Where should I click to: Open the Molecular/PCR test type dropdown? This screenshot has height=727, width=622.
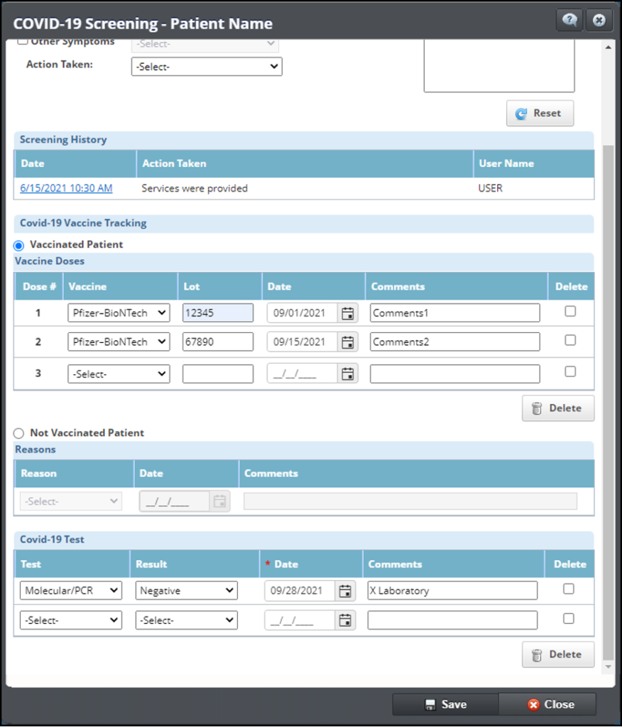[70, 591]
